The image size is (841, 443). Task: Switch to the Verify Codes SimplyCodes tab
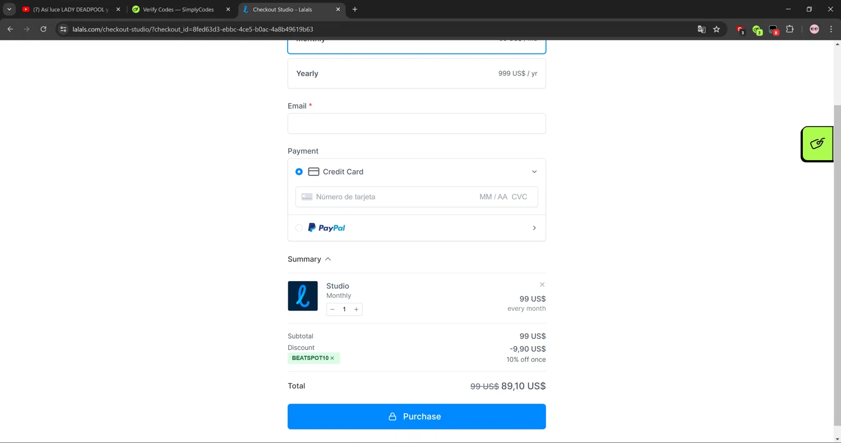click(x=181, y=10)
